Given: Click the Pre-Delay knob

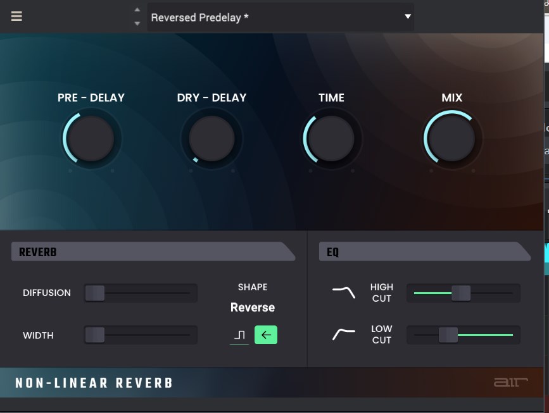Looking at the screenshot, I should pos(91,139).
